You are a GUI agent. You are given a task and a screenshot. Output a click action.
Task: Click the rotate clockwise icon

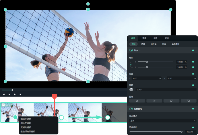pyautogui.click(x=171, y=100)
